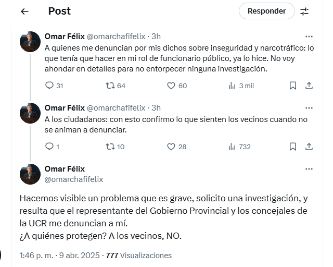Open reply view options filter icon

(x=305, y=11)
